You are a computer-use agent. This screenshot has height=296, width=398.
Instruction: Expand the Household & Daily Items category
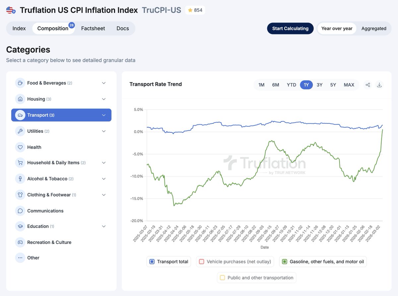[x=103, y=163]
